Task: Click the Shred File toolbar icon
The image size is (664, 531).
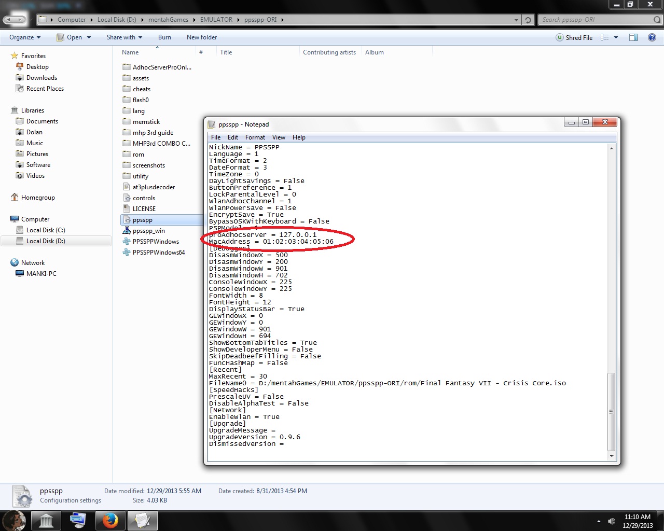Action: coord(559,37)
